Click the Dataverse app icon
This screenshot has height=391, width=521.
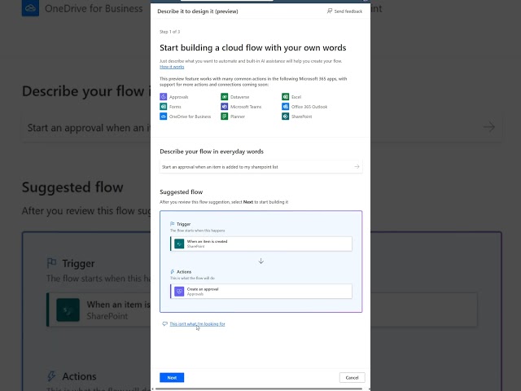click(225, 97)
